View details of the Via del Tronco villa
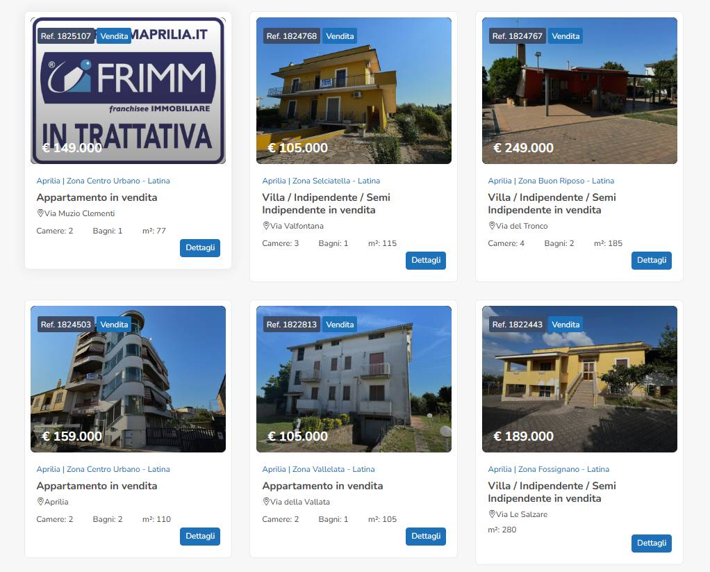 coord(651,261)
